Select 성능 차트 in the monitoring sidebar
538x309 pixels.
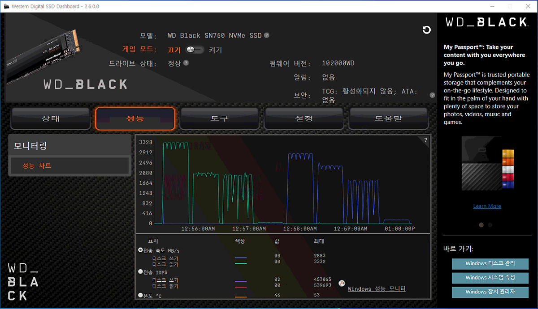tap(69, 166)
